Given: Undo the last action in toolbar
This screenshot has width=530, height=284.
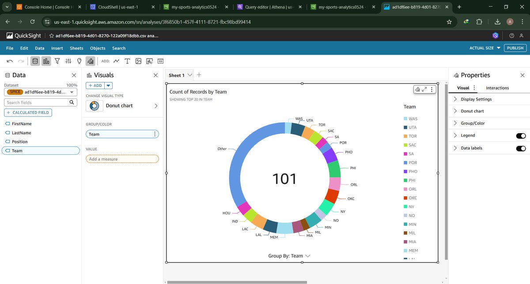Looking at the screenshot, I should tap(10, 61).
